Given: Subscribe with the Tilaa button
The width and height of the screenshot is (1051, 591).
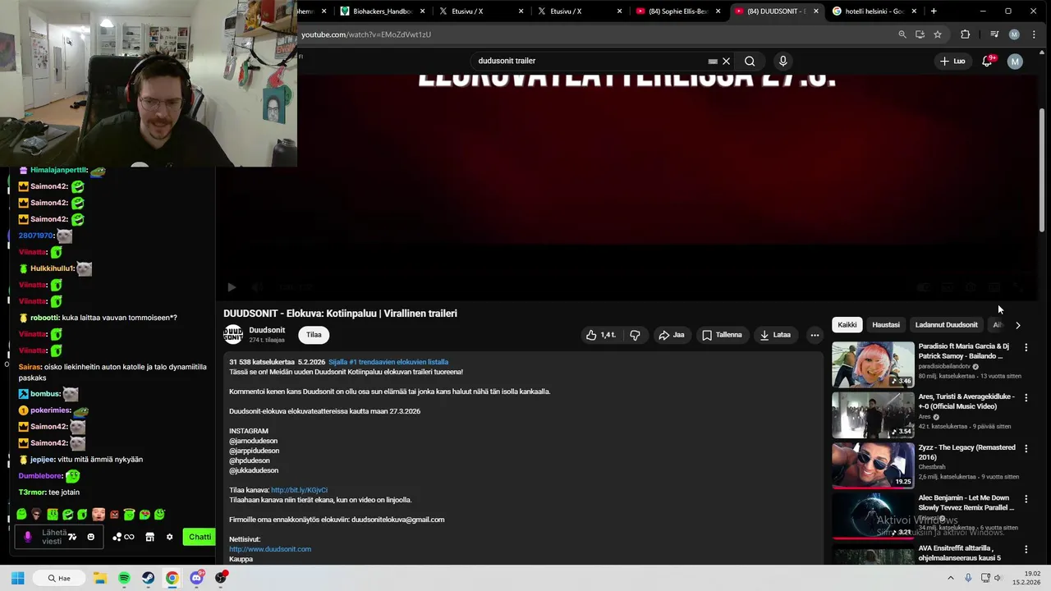Looking at the screenshot, I should coord(314,335).
